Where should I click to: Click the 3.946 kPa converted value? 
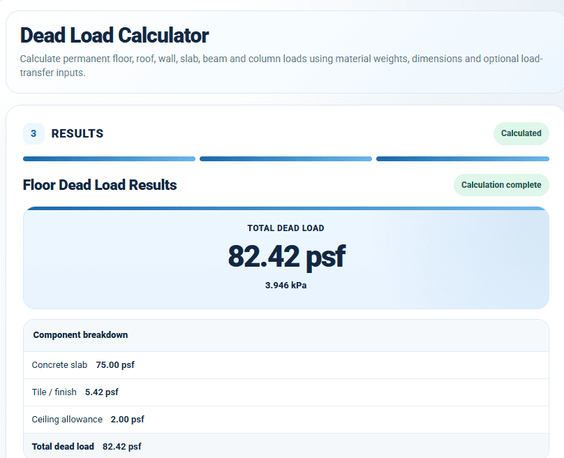[285, 286]
